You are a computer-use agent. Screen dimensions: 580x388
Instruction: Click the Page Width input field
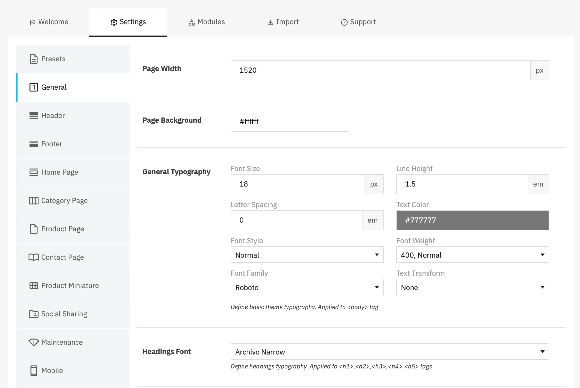381,70
